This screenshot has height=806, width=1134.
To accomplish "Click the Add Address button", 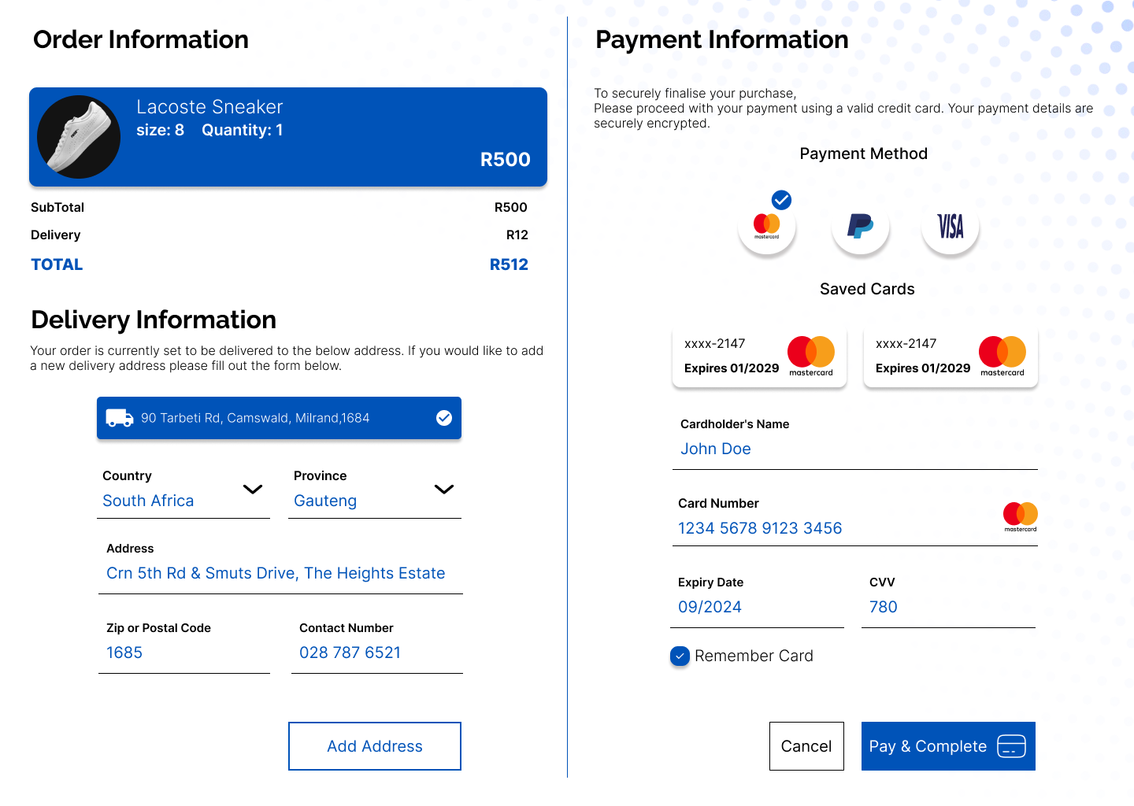I will coord(374,746).
